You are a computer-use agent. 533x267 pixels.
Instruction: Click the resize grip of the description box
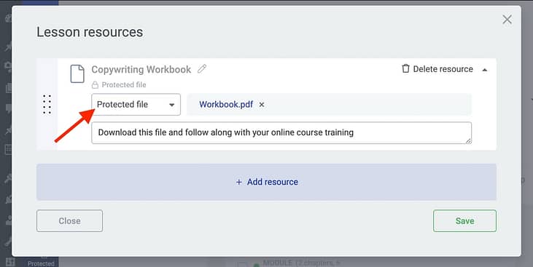pyautogui.click(x=468, y=141)
